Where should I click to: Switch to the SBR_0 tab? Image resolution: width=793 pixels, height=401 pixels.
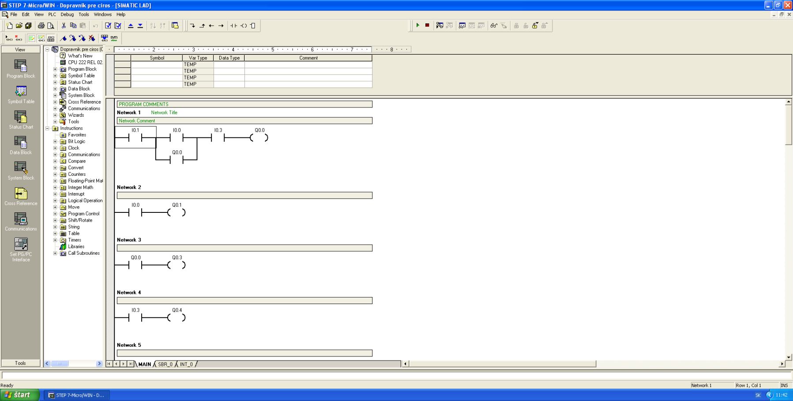coord(165,364)
